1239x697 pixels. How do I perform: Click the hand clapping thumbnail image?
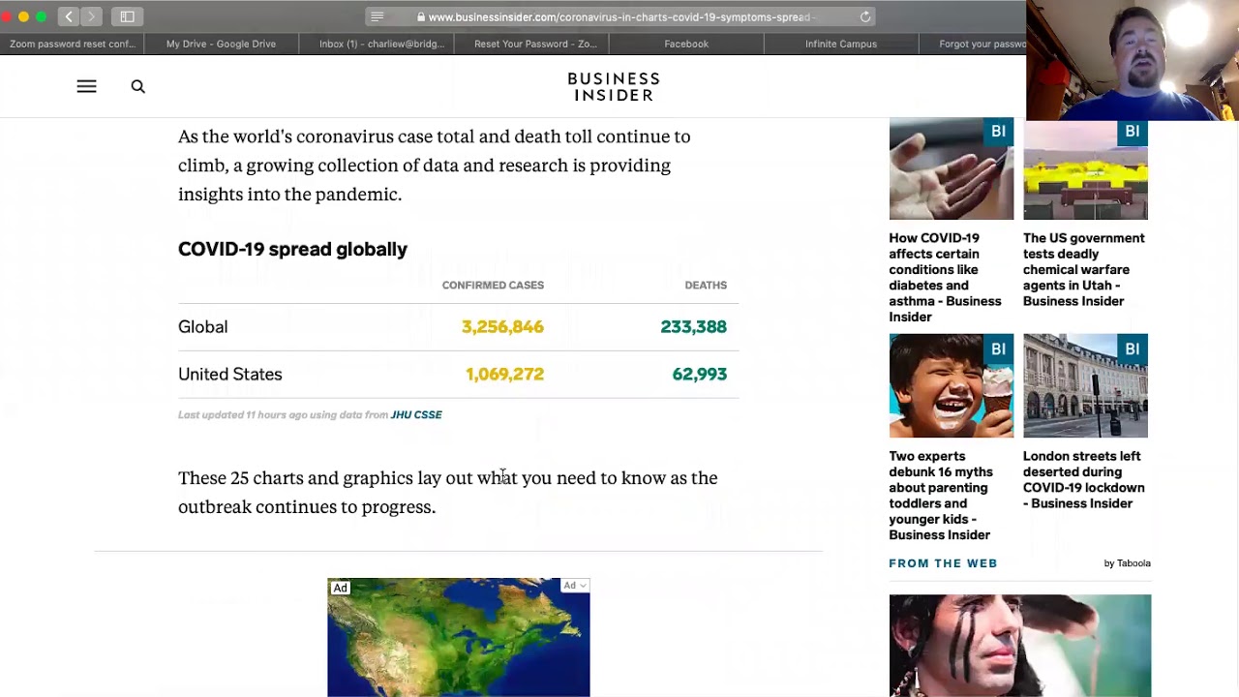point(952,169)
